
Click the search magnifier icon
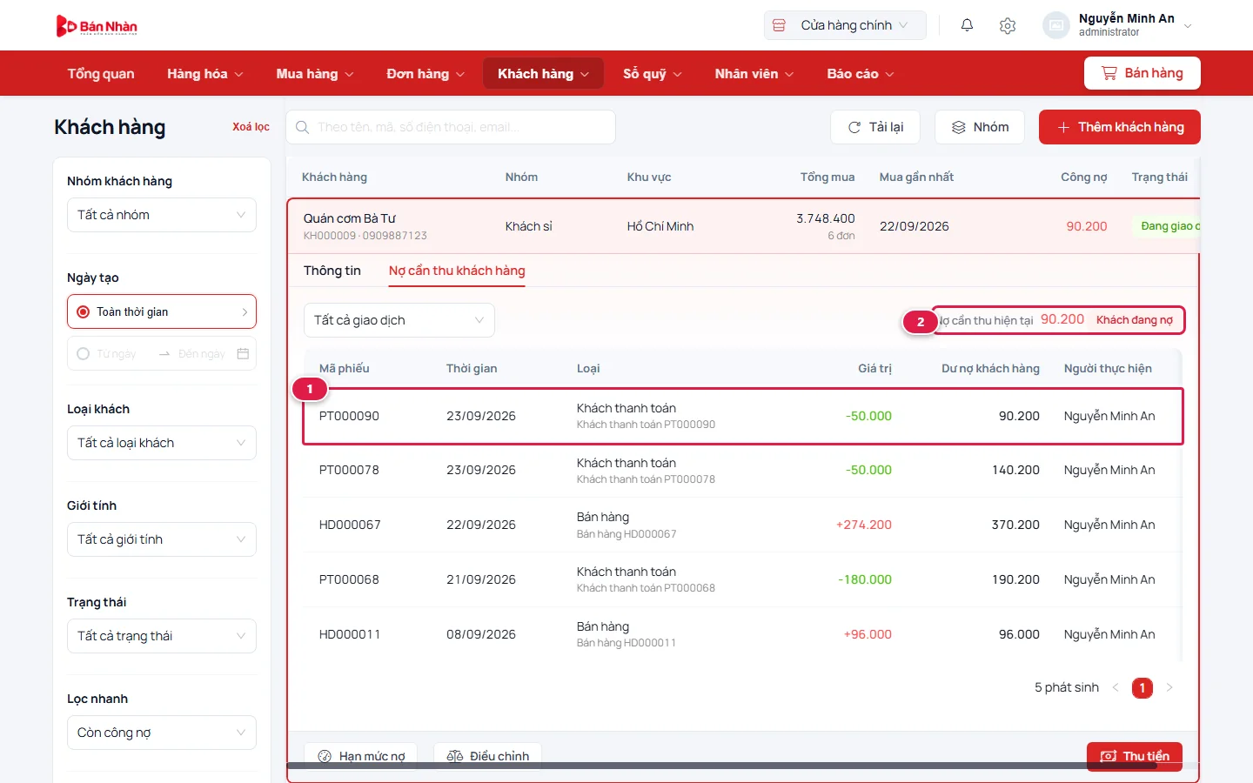(x=302, y=127)
